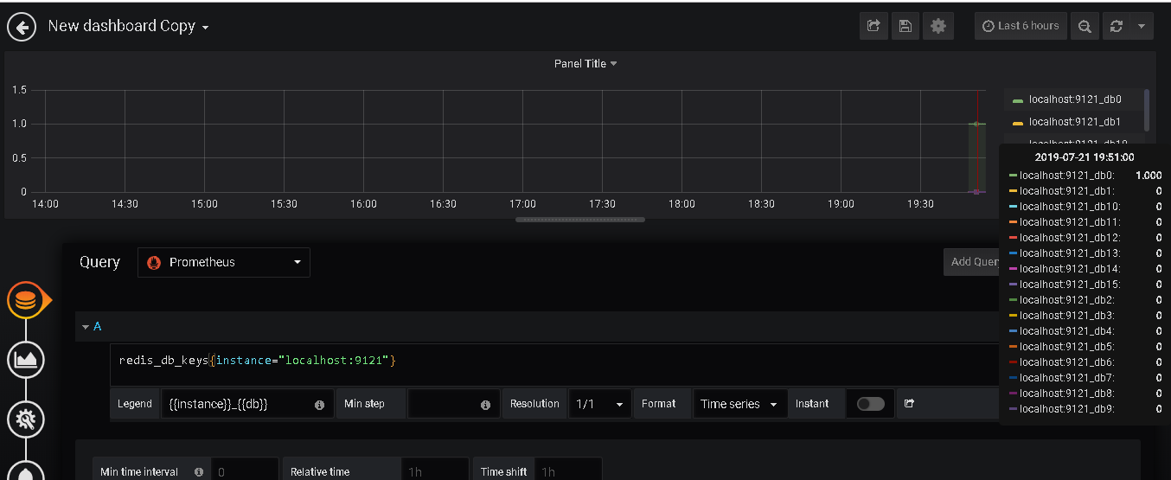The width and height of the screenshot is (1171, 480).
Task: Toggle the Instant switch
Action: click(x=870, y=404)
